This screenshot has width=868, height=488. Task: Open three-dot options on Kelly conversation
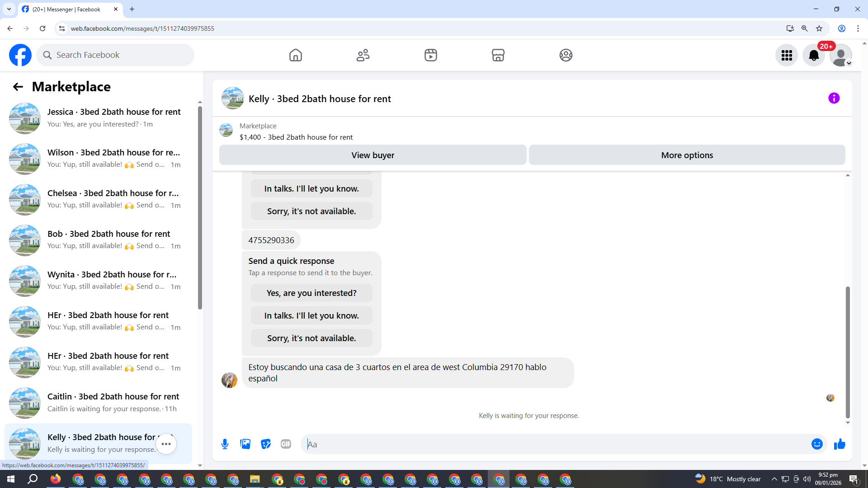click(x=166, y=444)
